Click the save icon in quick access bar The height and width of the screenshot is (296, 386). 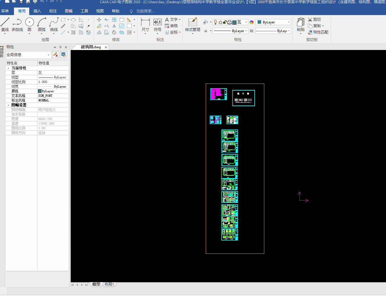click(21, 2)
